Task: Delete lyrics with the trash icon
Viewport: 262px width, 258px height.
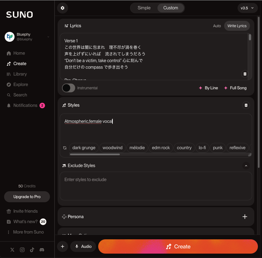Action: coord(245,74)
